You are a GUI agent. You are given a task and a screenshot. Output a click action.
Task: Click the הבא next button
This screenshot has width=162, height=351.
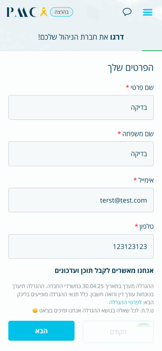41,331
